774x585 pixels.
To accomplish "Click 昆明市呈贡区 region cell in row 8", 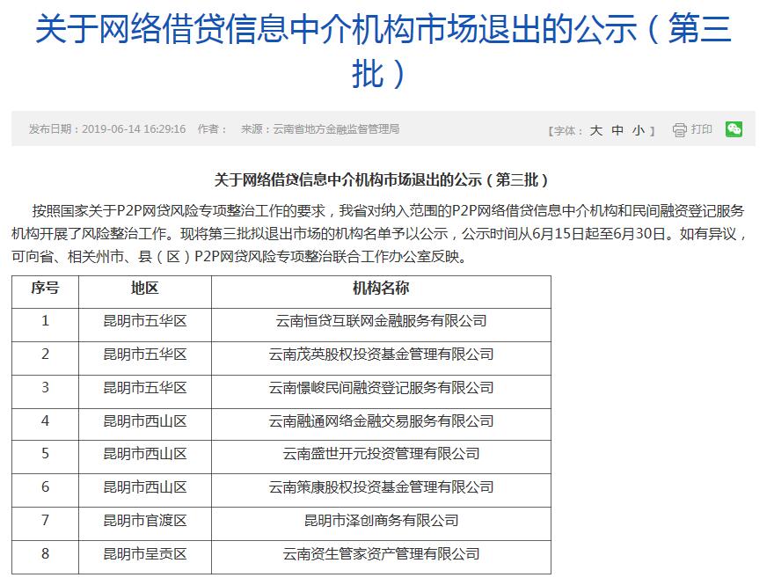I will click(x=144, y=554).
